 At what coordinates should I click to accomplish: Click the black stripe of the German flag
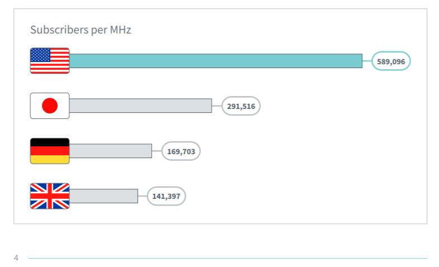50,142
